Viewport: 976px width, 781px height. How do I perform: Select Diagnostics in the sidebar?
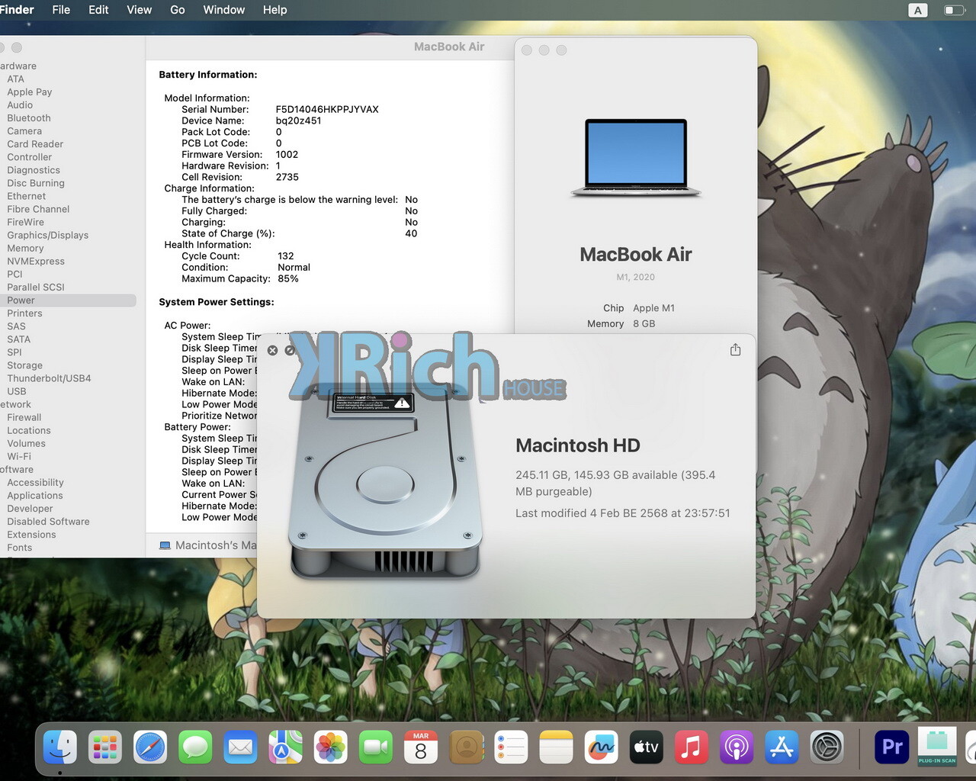(34, 170)
